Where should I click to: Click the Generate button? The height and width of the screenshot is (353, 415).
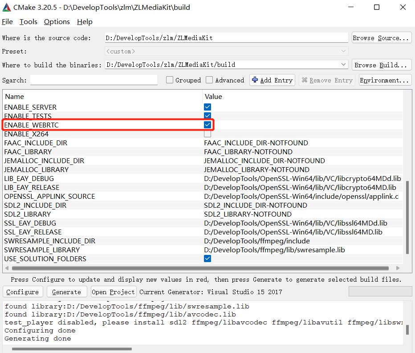67,292
